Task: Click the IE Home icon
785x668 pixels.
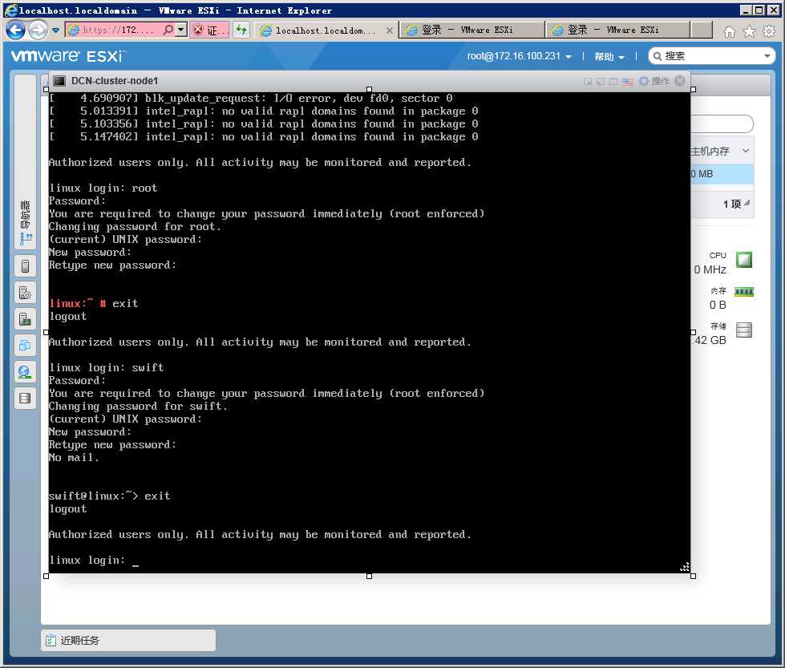Action: [730, 31]
